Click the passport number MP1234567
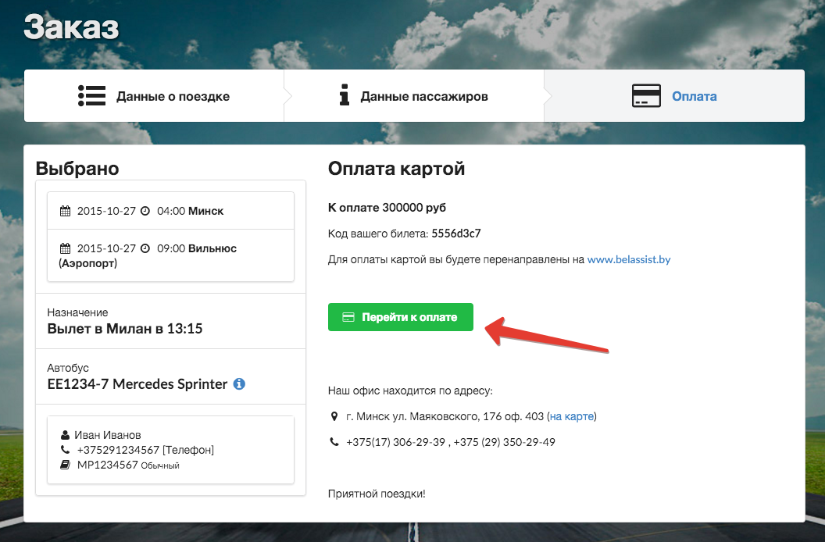This screenshot has height=542, width=825. (108, 465)
